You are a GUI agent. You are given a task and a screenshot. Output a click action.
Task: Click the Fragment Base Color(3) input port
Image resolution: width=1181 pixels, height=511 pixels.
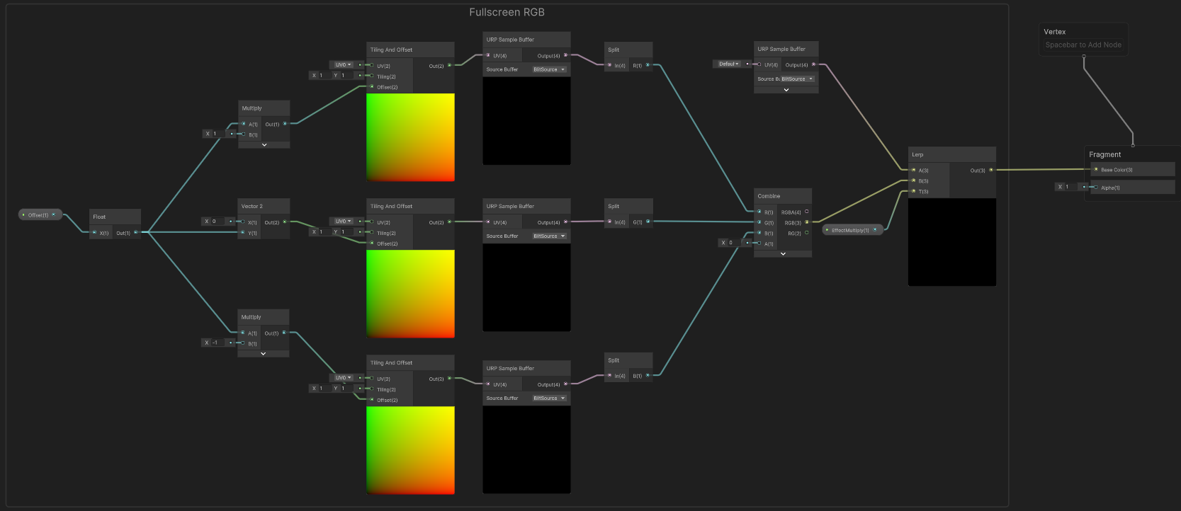pos(1096,170)
